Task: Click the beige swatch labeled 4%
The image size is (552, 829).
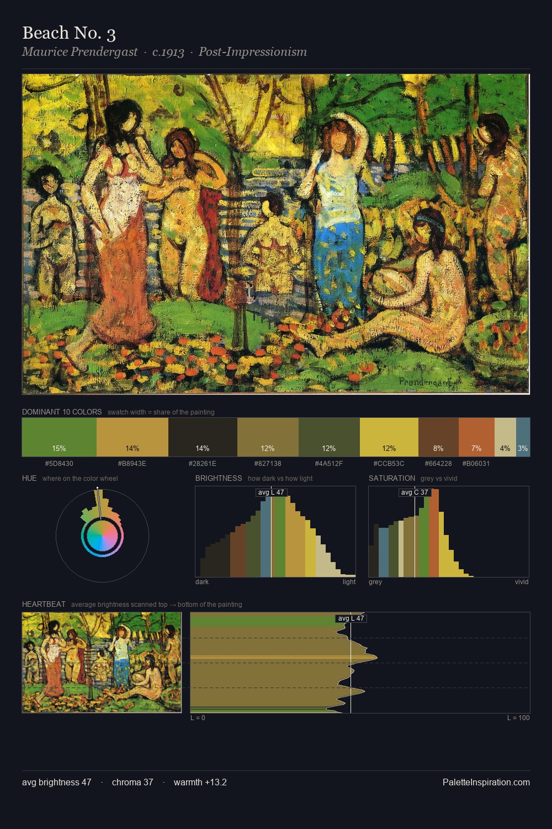Action: point(505,437)
